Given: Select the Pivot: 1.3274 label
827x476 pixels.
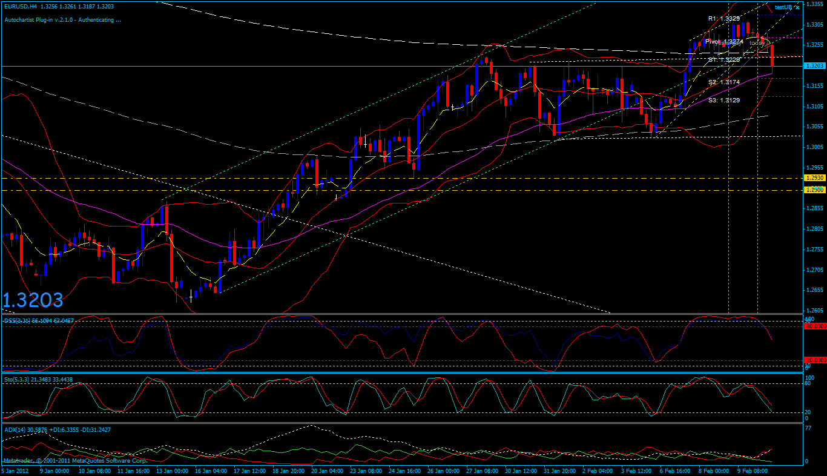Looking at the screenshot, I should pyautogui.click(x=725, y=41).
